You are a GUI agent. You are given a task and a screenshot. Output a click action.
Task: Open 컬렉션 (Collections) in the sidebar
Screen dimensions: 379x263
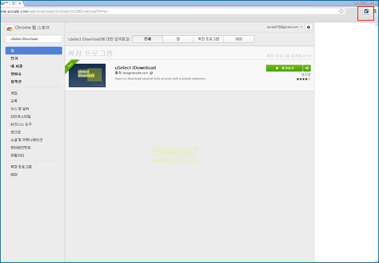(x=16, y=82)
